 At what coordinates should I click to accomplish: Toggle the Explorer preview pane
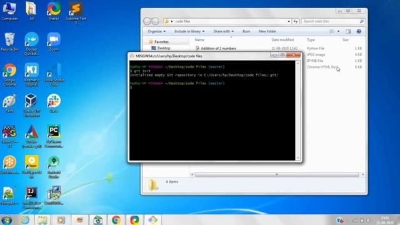[x=348, y=31]
